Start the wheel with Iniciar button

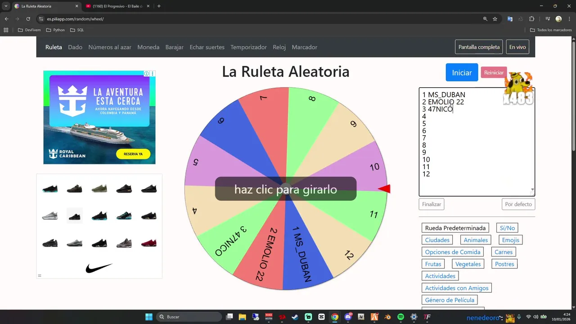(x=462, y=72)
